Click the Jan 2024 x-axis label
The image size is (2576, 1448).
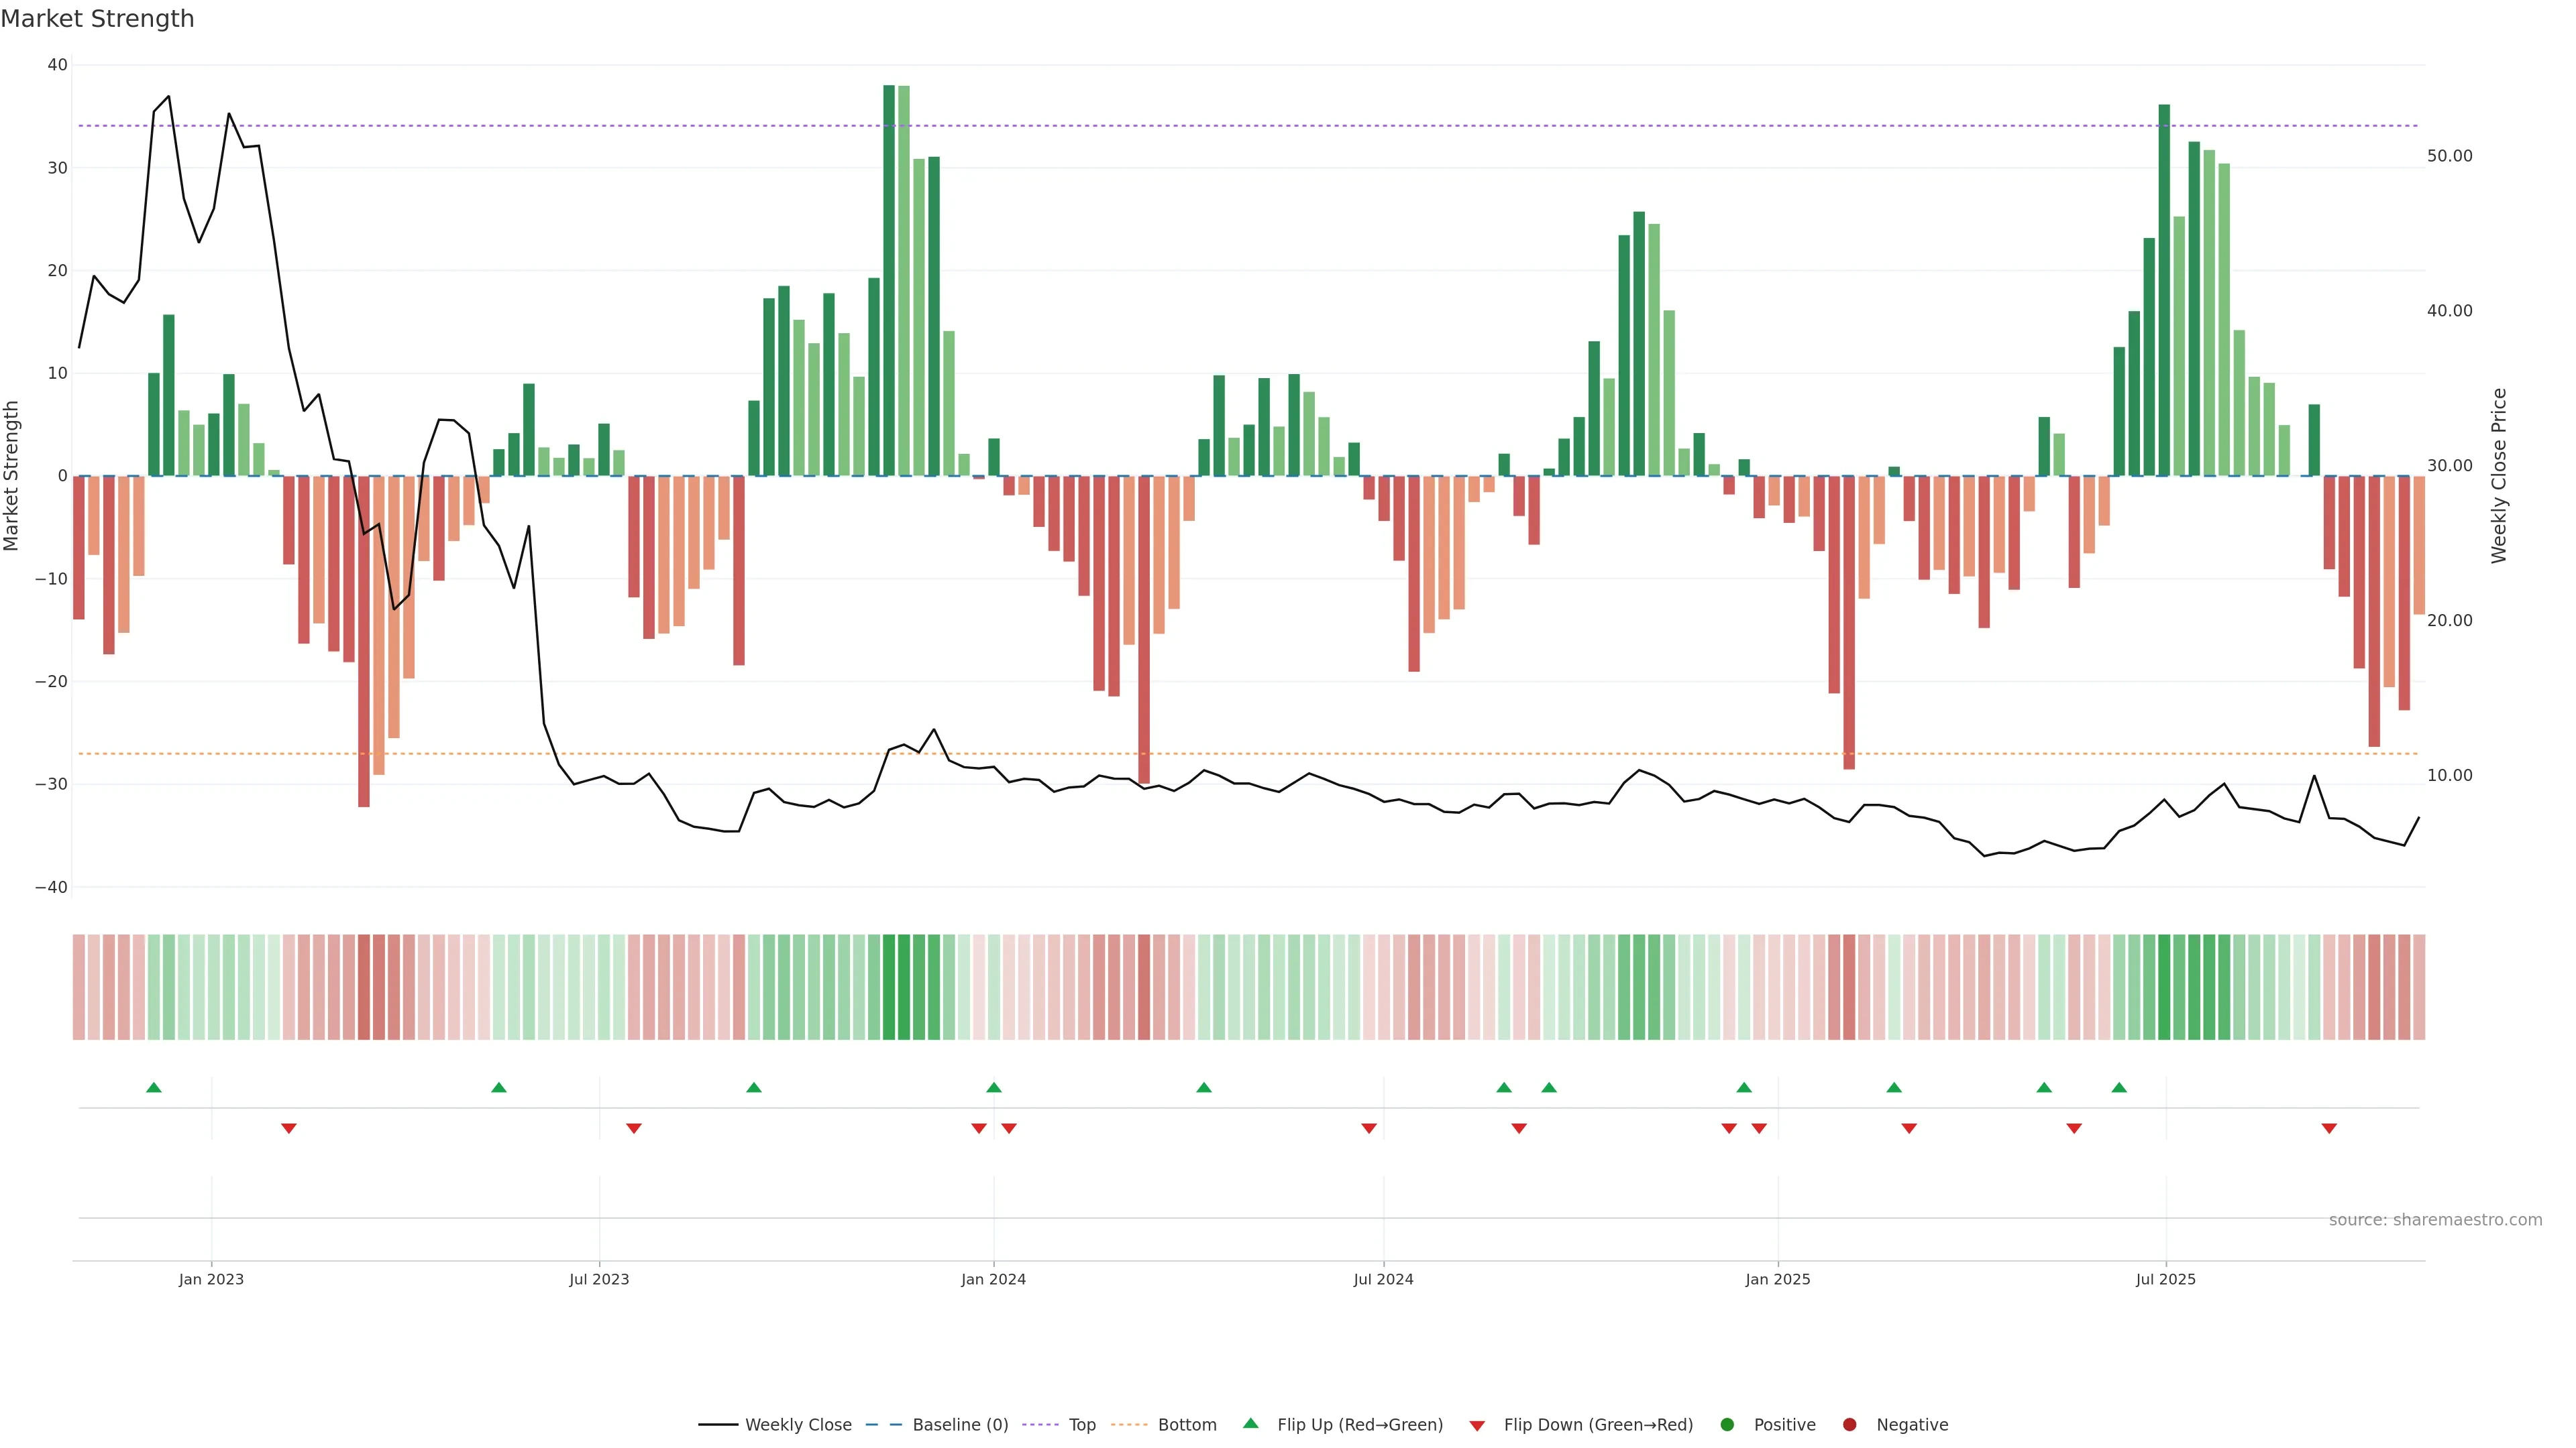993,1279
